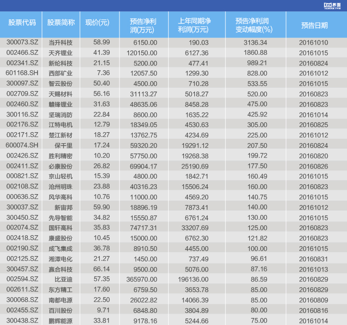This screenshot has height=325, width=347.
Task: Click forecast profit 120150.00
Action: coord(142,53)
